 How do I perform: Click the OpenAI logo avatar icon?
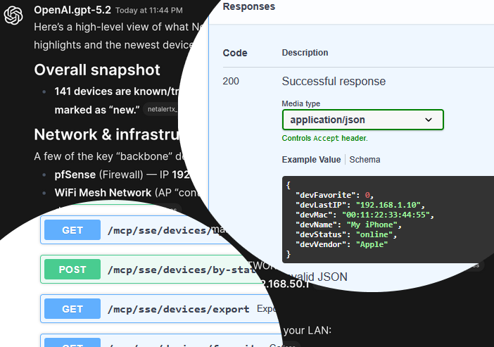point(13,16)
